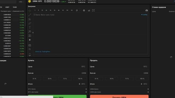Select 1M chart interval

tap(72, 10)
